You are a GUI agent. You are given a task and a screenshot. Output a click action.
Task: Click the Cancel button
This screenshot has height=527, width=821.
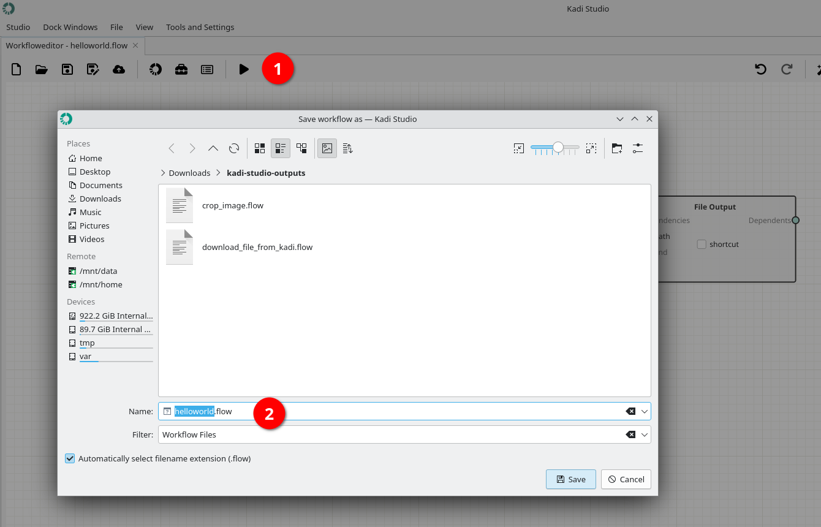[626, 479]
